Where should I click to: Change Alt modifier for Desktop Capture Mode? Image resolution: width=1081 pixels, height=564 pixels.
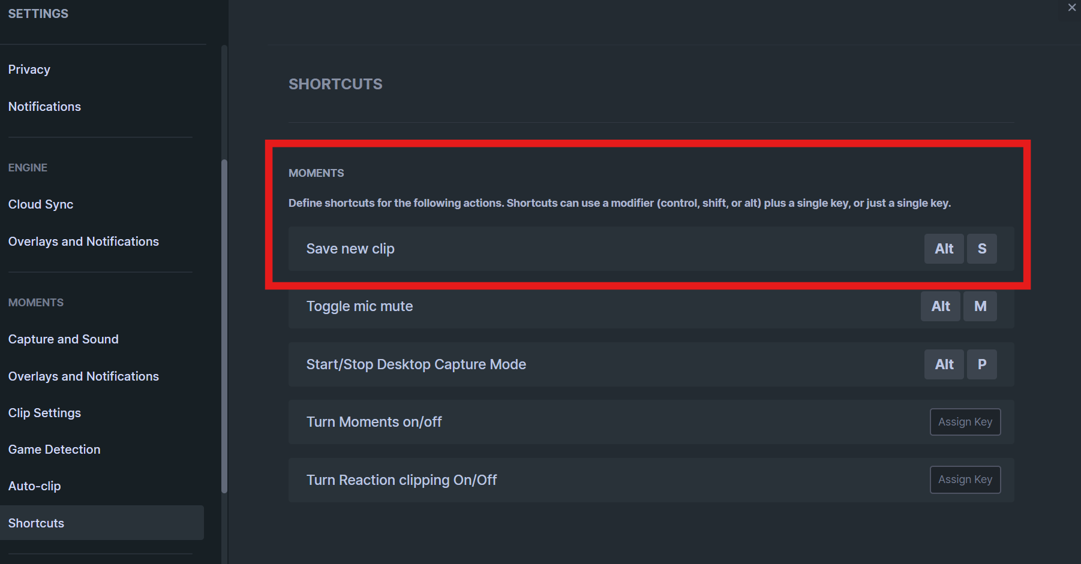(x=944, y=364)
